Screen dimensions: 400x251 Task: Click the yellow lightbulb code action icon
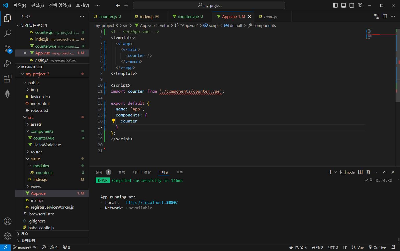[113, 121]
